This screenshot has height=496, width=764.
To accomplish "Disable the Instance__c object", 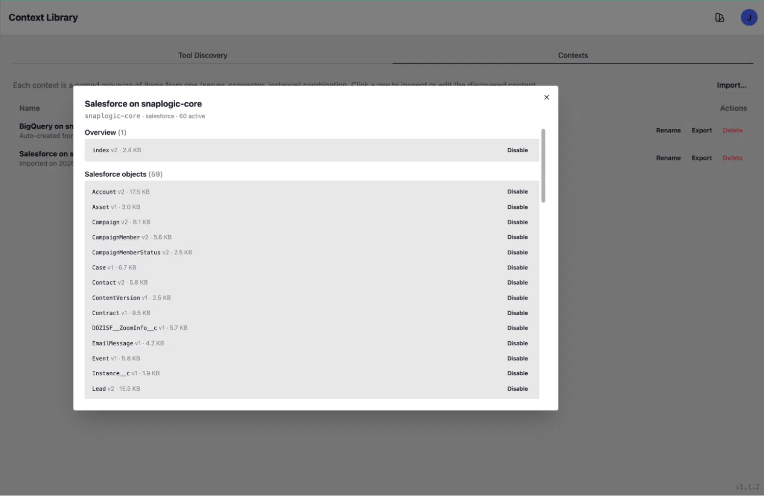I will (x=517, y=373).
